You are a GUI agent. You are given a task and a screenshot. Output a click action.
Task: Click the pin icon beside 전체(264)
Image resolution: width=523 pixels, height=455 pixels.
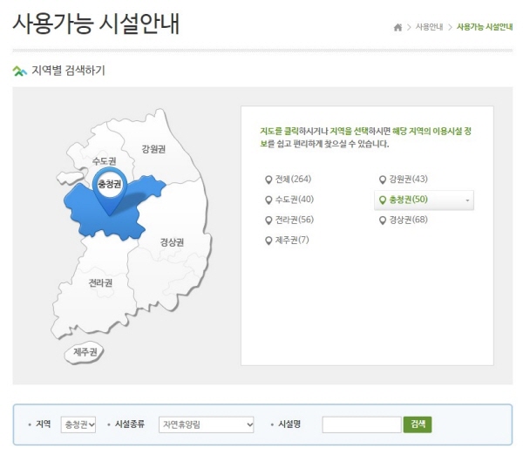pyautogui.click(x=268, y=180)
